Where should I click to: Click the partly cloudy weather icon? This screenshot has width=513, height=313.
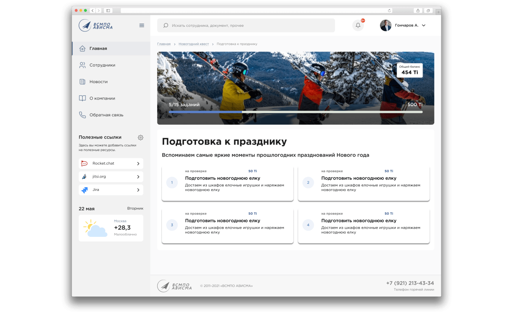tap(95, 228)
